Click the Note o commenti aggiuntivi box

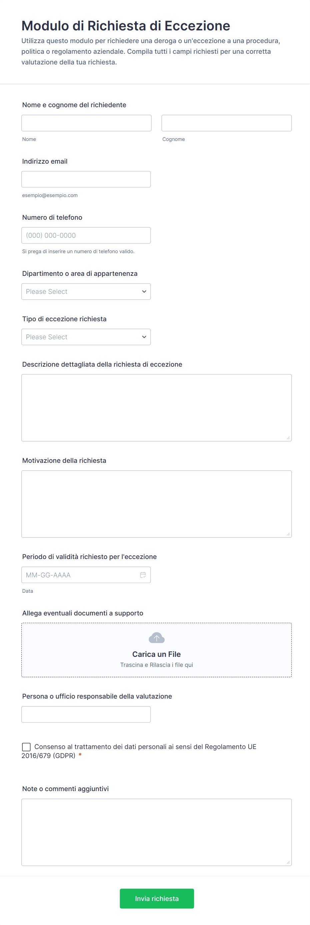[157, 832]
